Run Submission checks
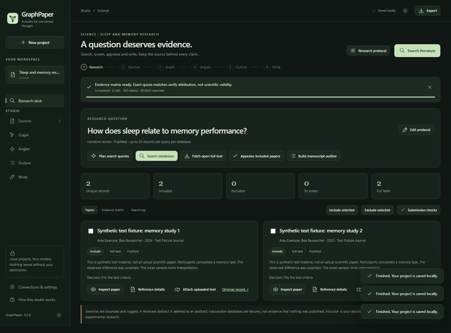 coord(418,210)
